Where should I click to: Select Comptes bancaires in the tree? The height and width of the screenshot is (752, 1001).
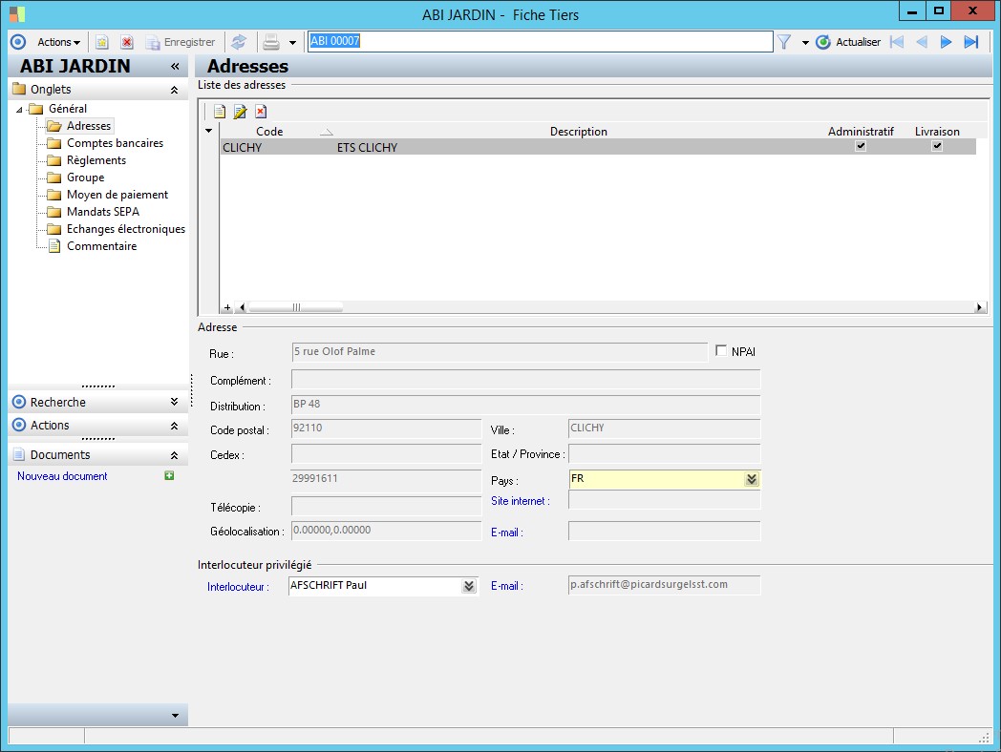[x=115, y=143]
